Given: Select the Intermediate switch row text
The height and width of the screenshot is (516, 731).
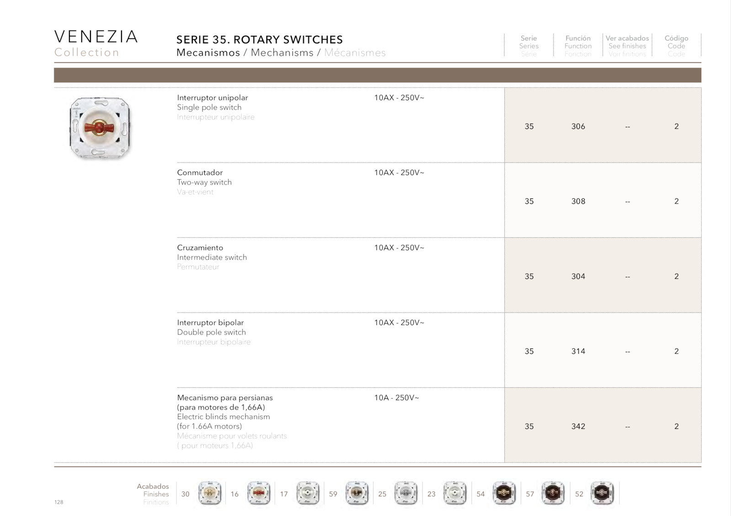Looking at the screenshot, I should tap(212, 257).
